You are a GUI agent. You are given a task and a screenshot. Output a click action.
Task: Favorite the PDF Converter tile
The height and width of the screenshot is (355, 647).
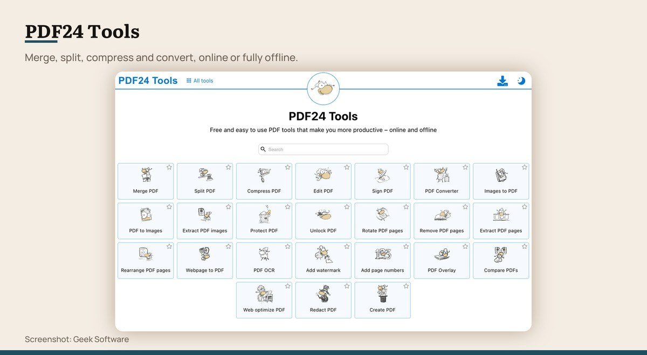[465, 167]
